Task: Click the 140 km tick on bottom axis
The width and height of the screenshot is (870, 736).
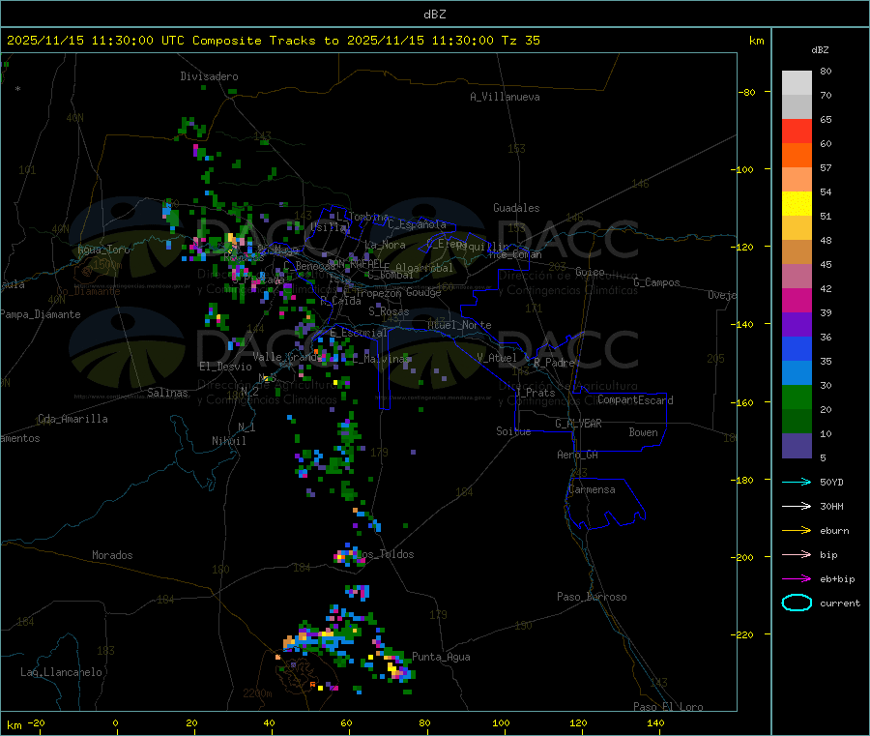Action: 655,722
